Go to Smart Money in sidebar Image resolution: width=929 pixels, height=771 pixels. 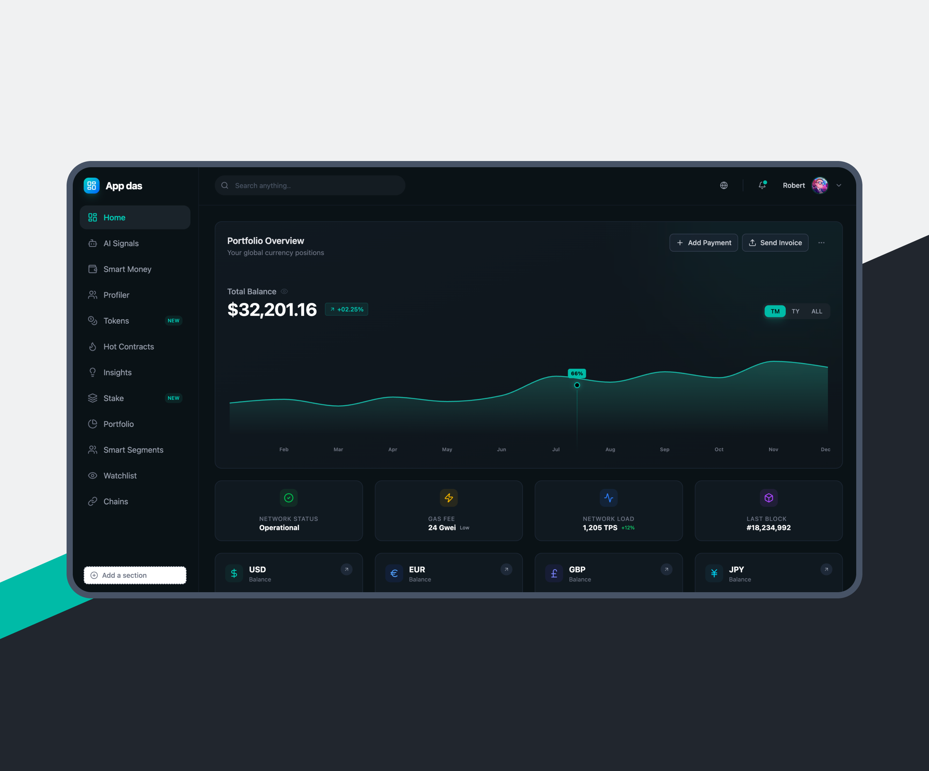click(127, 269)
